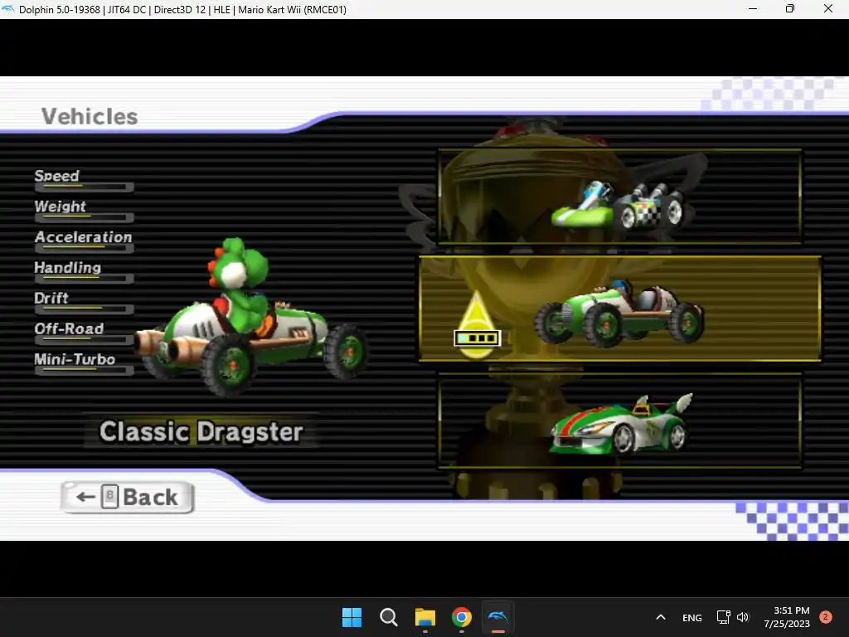Click the yellow drift-type indicator icon
This screenshot has width=849, height=637.
[477, 325]
